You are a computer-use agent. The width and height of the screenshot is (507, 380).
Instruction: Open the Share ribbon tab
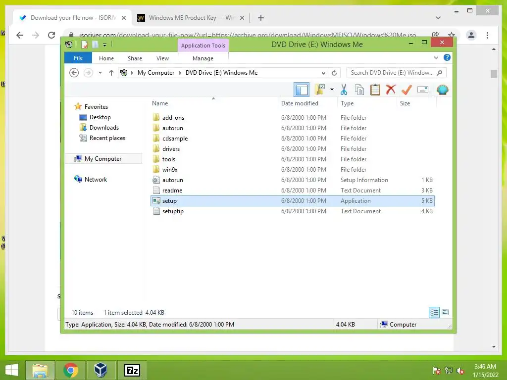pyautogui.click(x=135, y=58)
